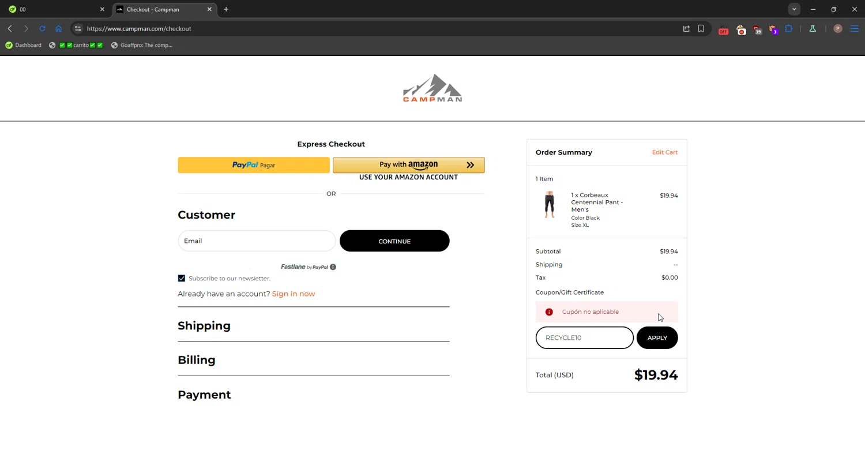Viewport: 865px width, 469px height.
Task: Click the Campman mountain logo
Action: point(432,88)
